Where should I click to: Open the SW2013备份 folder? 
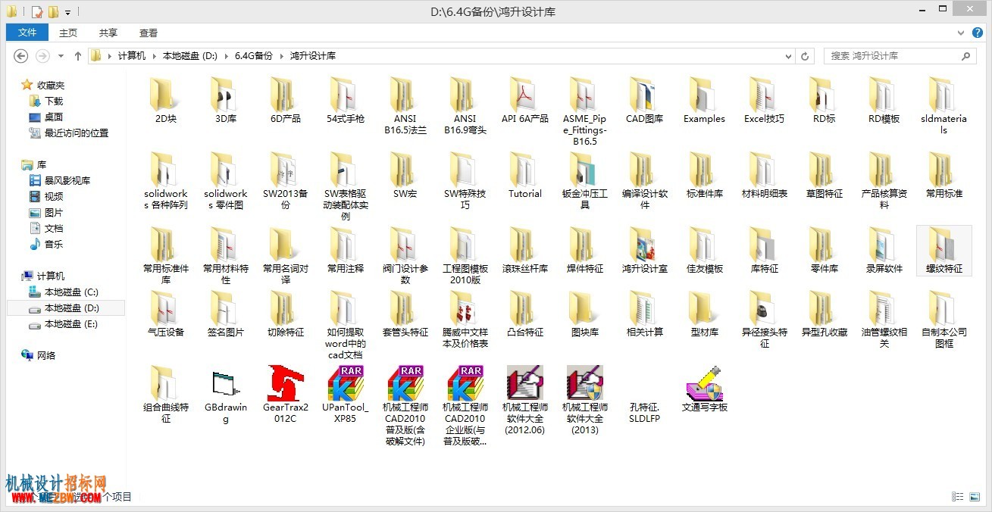click(286, 170)
